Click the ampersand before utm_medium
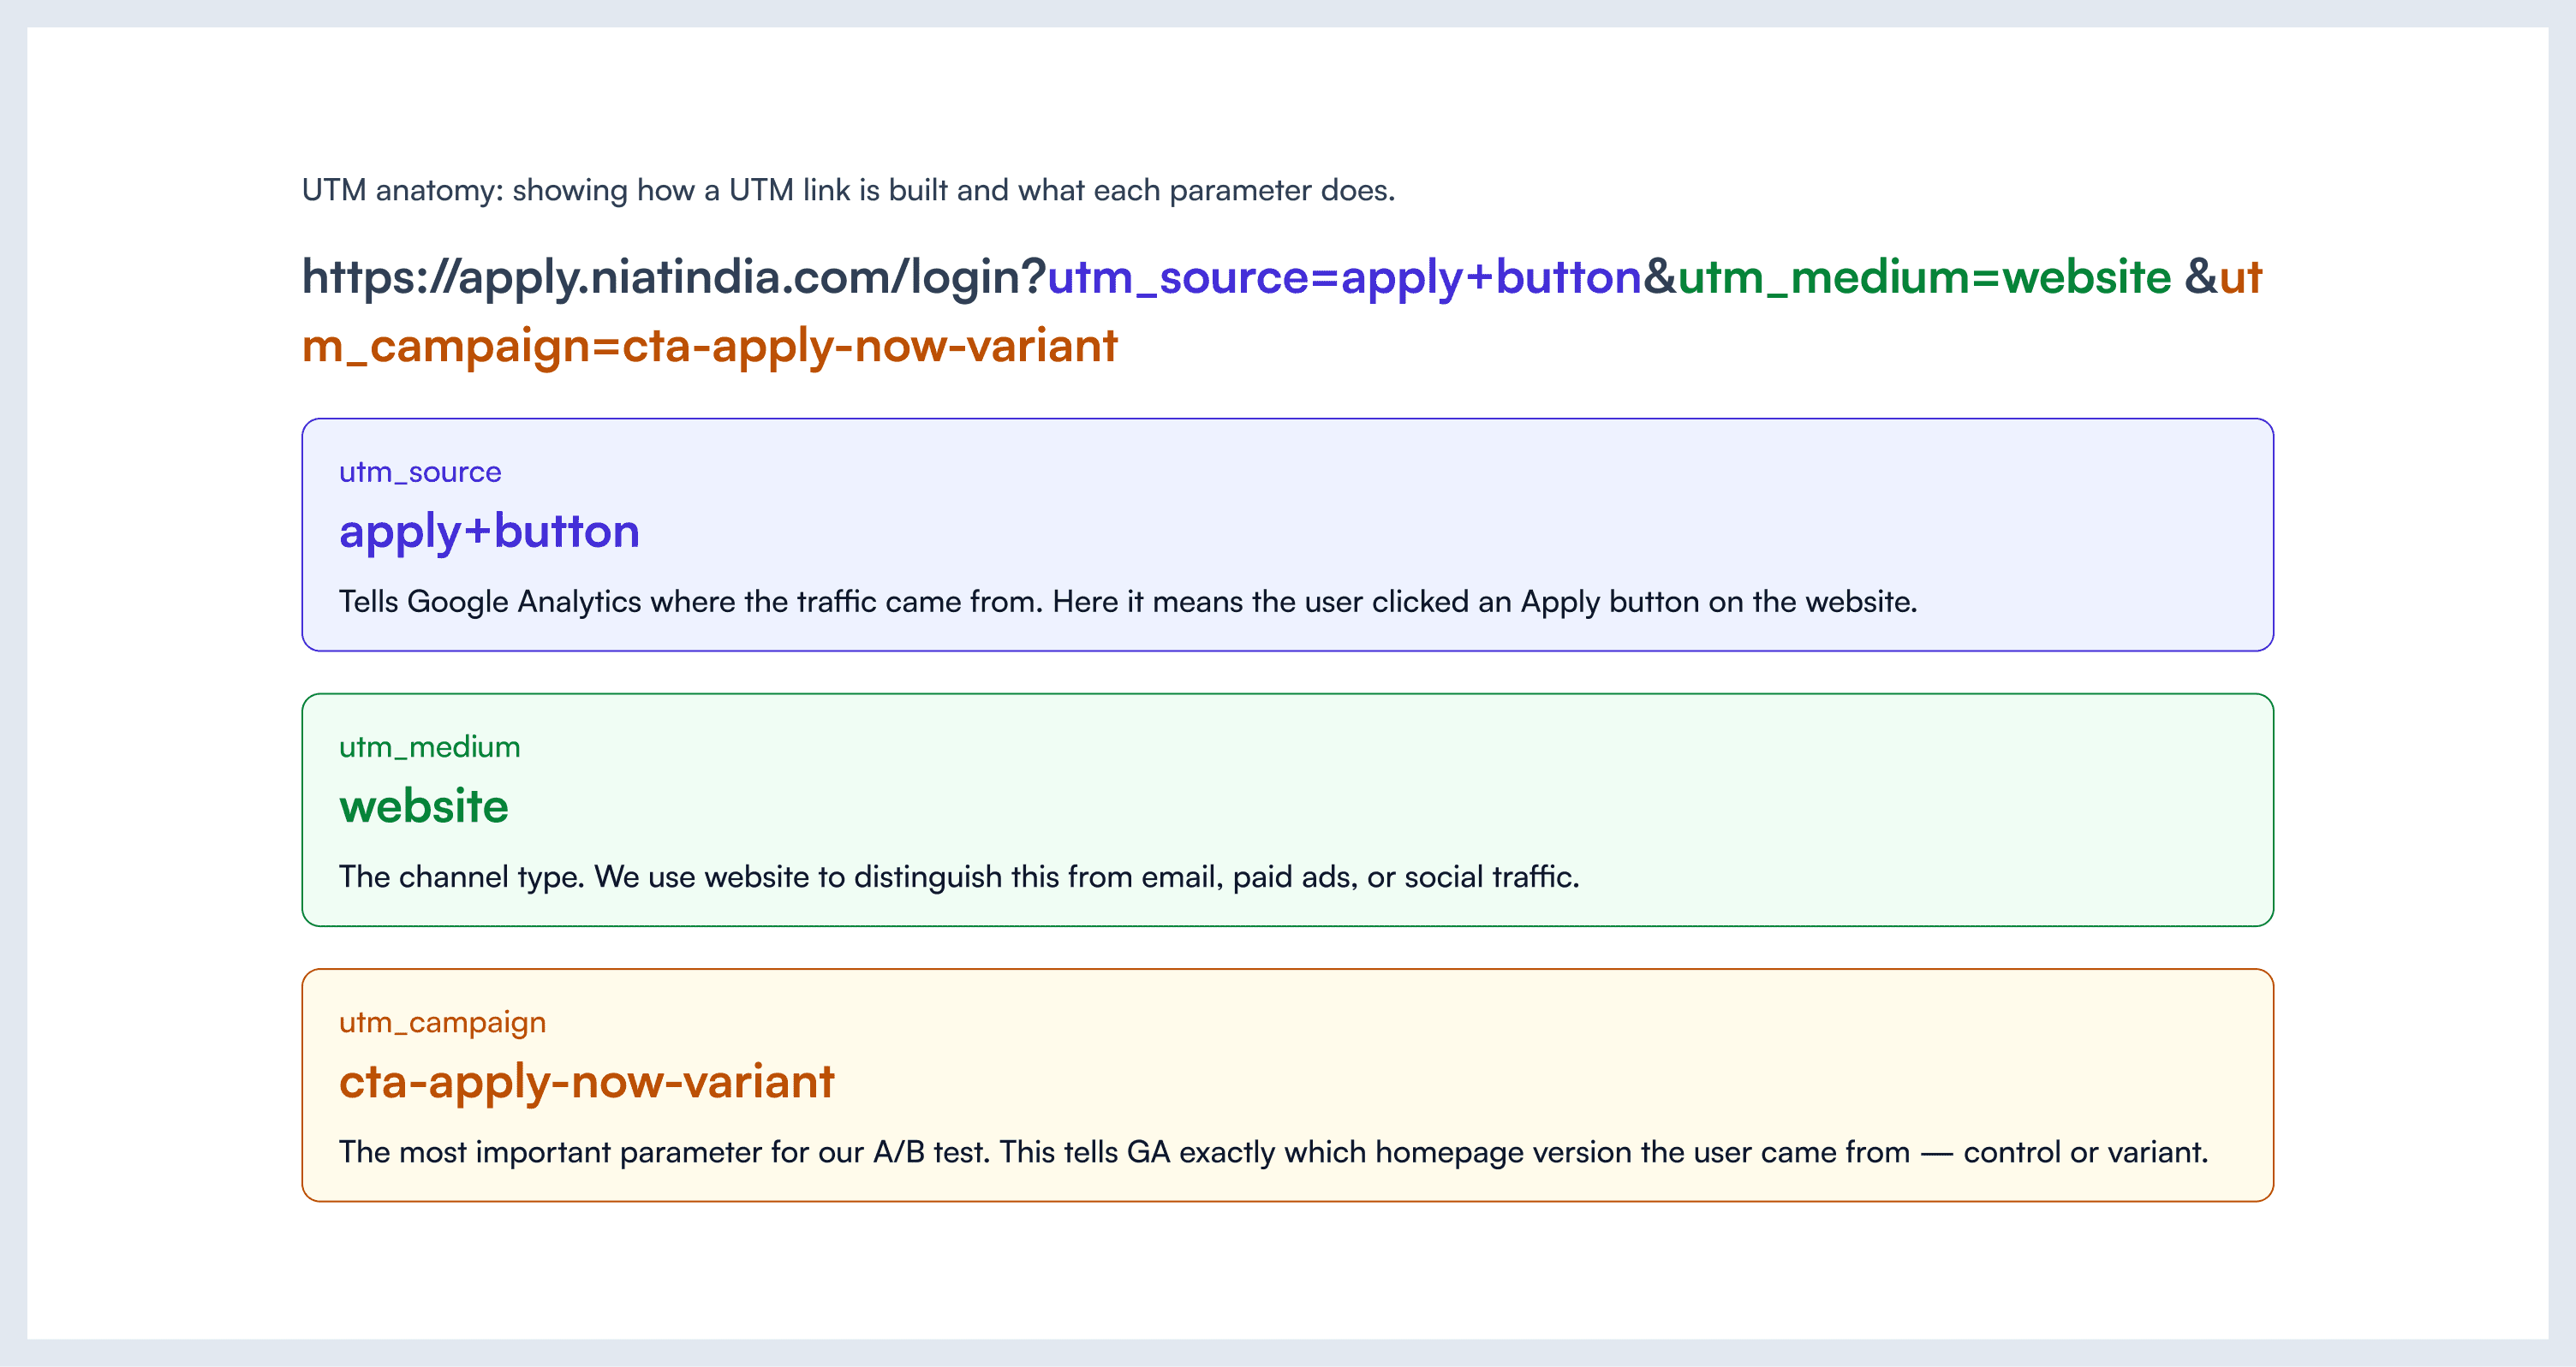Image resolution: width=2576 pixels, height=1367 pixels. click(x=1660, y=276)
